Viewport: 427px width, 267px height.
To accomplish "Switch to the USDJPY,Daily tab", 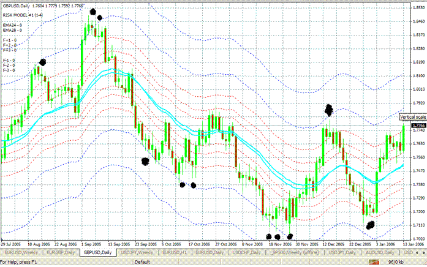I will pyautogui.click(x=342, y=252).
